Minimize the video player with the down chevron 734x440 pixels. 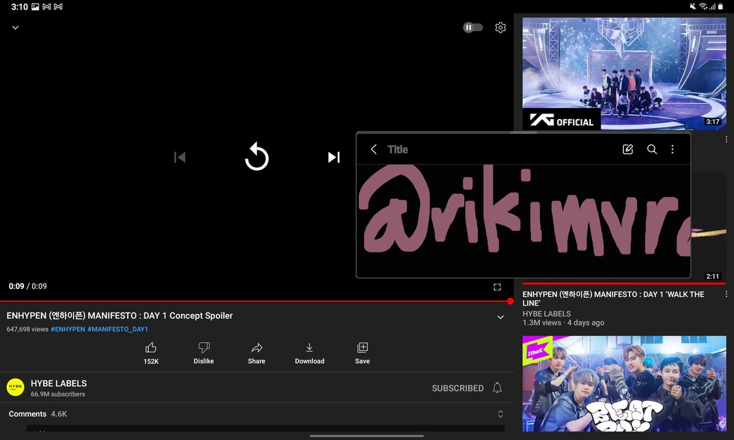pyautogui.click(x=15, y=28)
